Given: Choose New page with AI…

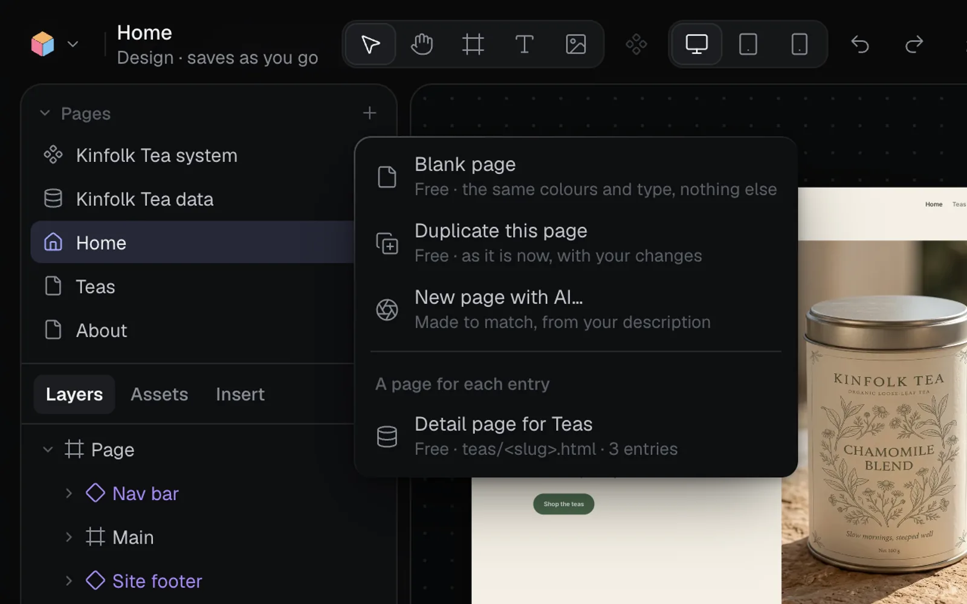Looking at the screenshot, I should (x=576, y=309).
